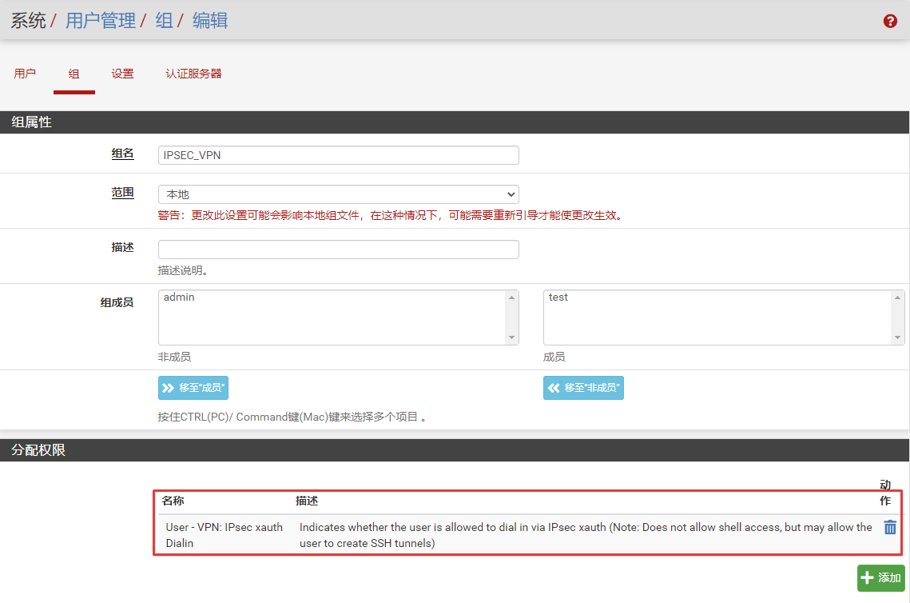Click the 系统 breadcrumb item
This screenshot has width=910, height=603.
click(28, 21)
